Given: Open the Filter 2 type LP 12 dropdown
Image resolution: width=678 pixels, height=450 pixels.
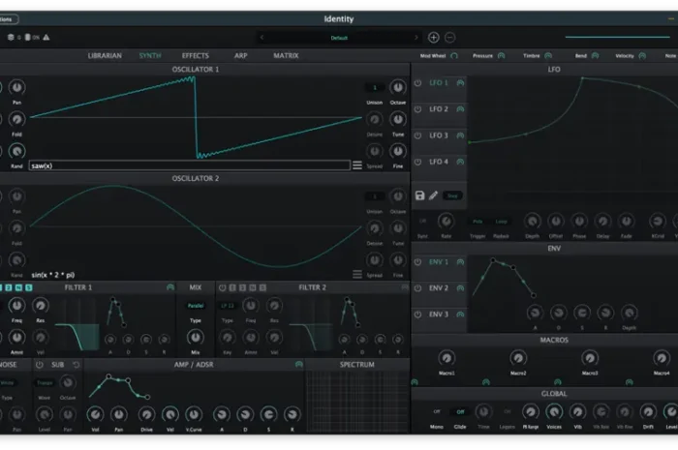Looking at the screenshot, I should coord(227,306).
